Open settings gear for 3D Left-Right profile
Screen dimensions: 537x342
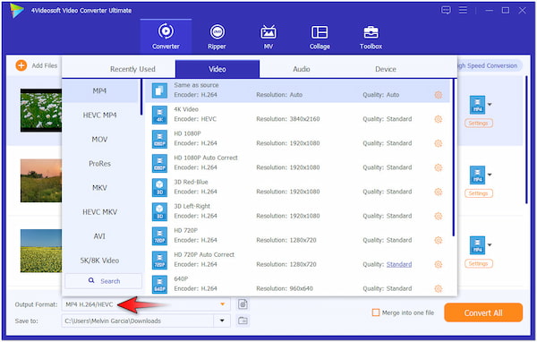click(438, 216)
